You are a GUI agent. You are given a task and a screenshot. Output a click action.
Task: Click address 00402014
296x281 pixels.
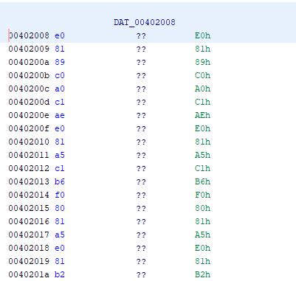pyautogui.click(x=29, y=195)
